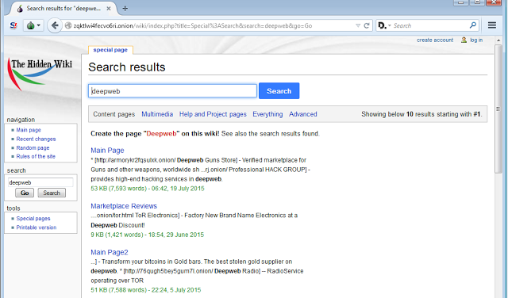Reload the page with the refresh icon
508x298 pixels.
click(367, 25)
